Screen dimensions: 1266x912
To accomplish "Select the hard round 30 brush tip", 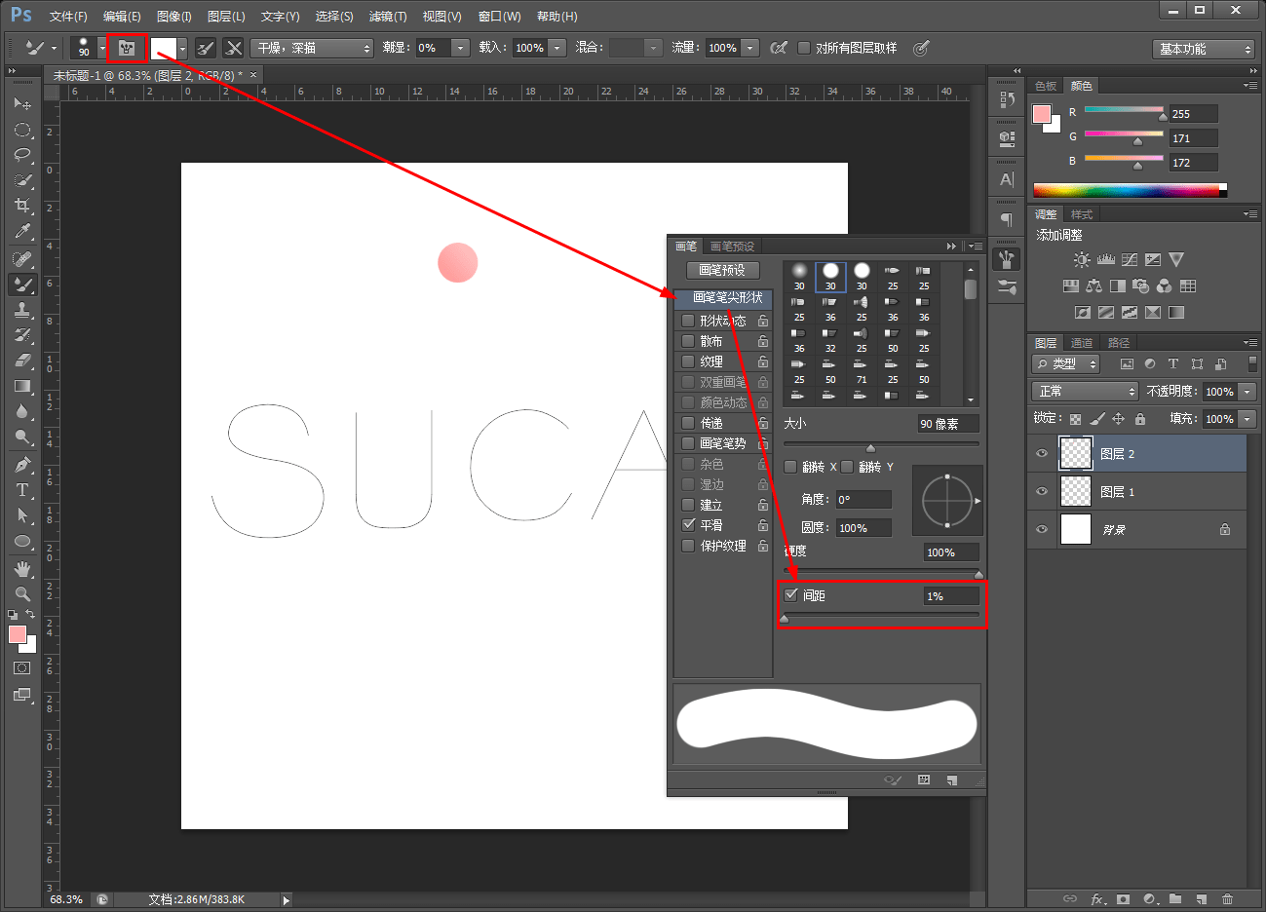I will [x=830, y=277].
